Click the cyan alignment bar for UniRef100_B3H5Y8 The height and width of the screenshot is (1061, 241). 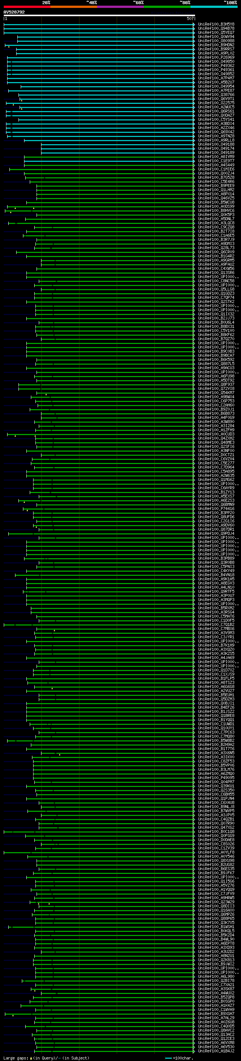99,24
